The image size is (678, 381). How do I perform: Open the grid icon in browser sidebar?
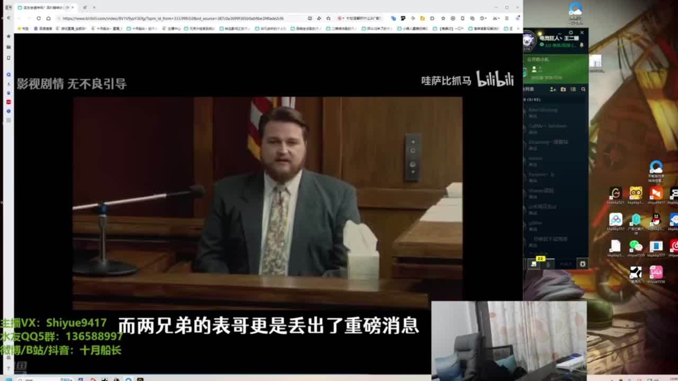pyautogui.click(x=8, y=121)
